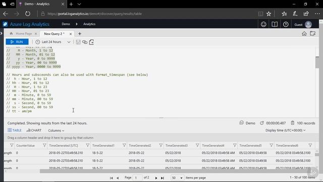Filter the TimeGenerated5 column
Viewport: 323px width, 182px height.
[272, 145]
